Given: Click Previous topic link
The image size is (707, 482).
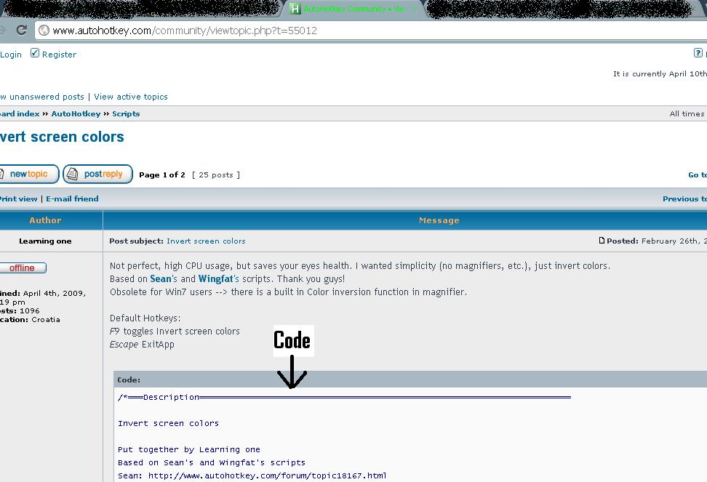Looking at the screenshot, I should (684, 198).
